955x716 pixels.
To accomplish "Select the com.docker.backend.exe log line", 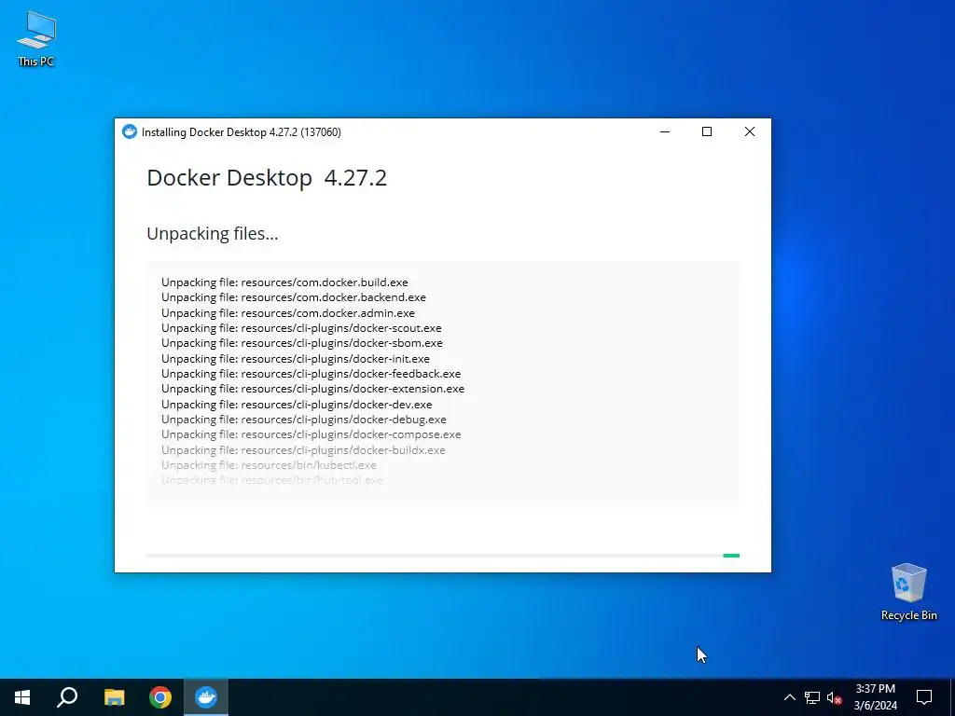I will coord(294,297).
